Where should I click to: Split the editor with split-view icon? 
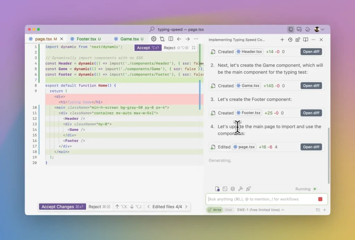tap(171, 39)
